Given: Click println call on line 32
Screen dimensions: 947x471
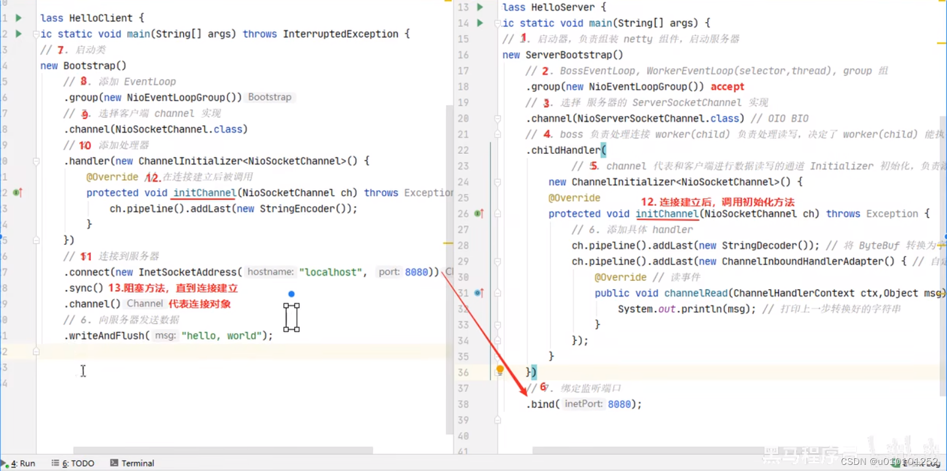Looking at the screenshot, I should tap(702, 309).
